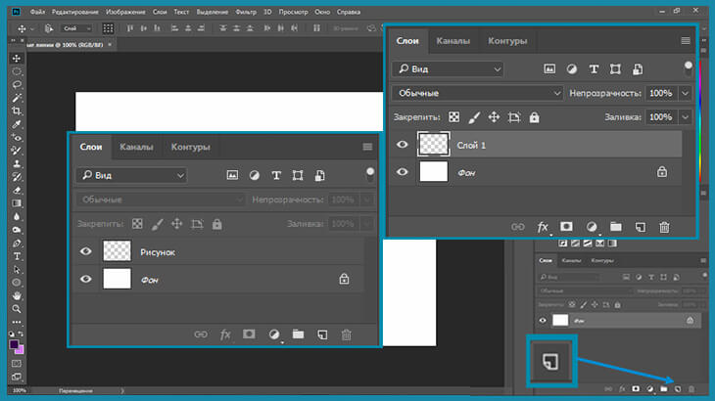This screenshot has width=715, height=401.
Task: Open the Файл menu
Action: click(37, 12)
